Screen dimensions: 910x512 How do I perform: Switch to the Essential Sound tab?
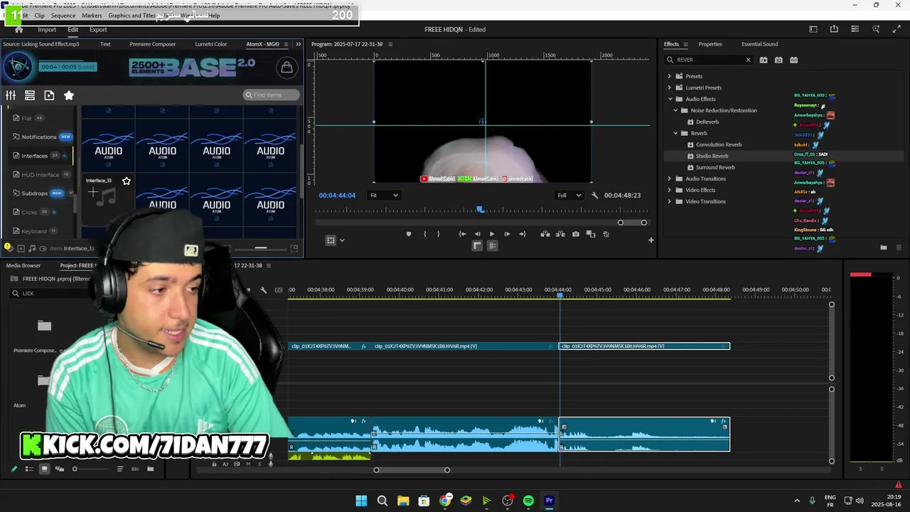pos(759,44)
